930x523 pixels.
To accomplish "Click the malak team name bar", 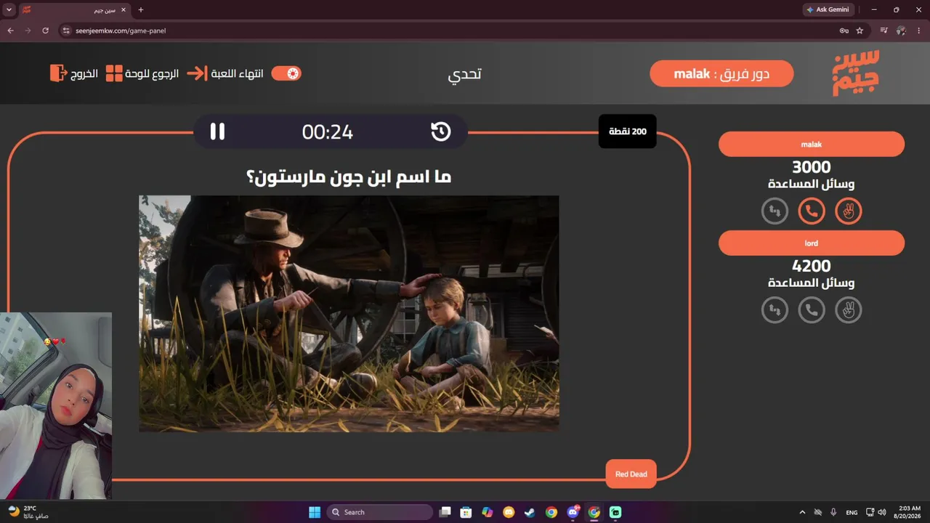I will pyautogui.click(x=812, y=145).
